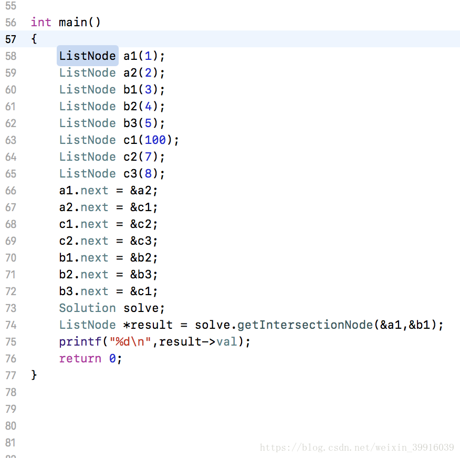Screen dimensions: 460x458
Task: Click 'b3.next = &c1;' statement
Action: [108, 292]
